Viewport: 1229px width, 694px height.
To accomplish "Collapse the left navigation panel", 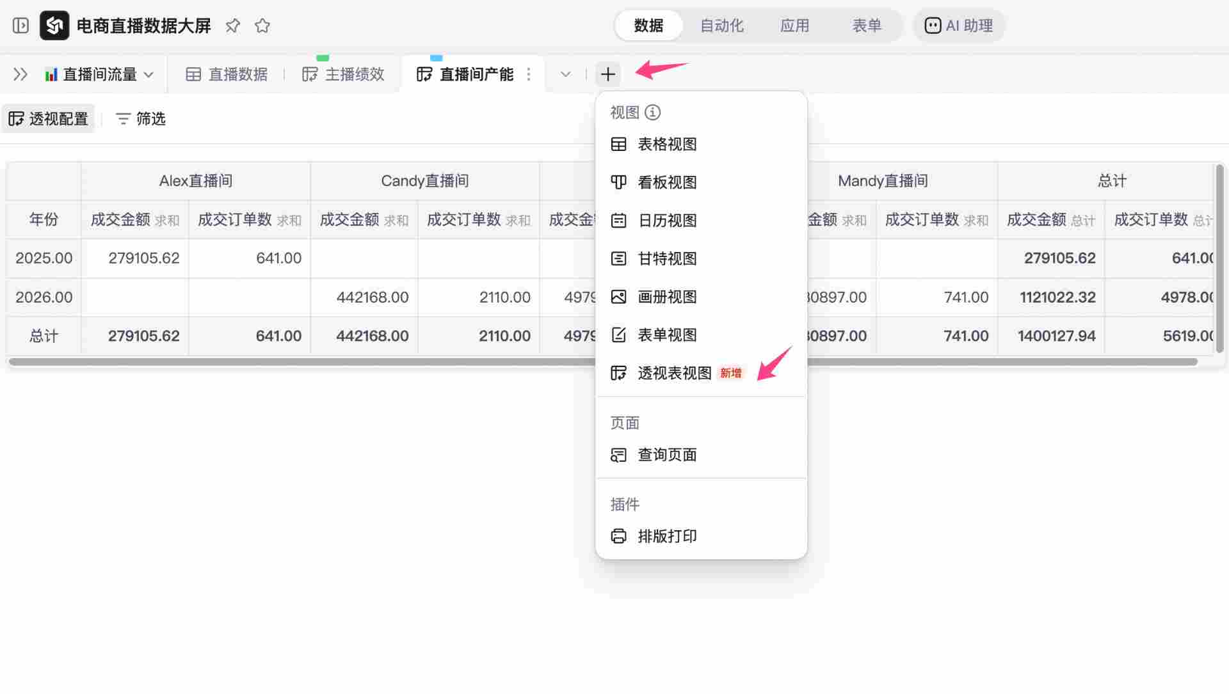I will (20, 26).
